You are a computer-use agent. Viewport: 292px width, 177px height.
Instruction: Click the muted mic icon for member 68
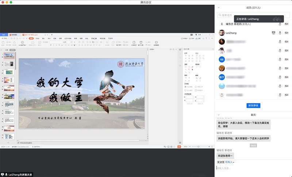point(280,59)
